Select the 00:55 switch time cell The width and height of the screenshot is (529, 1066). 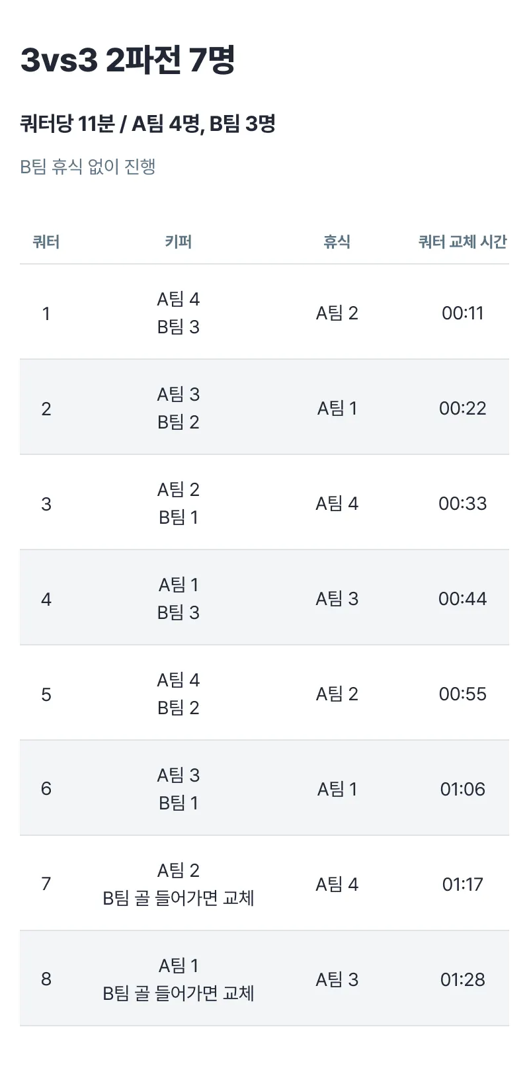click(x=463, y=694)
